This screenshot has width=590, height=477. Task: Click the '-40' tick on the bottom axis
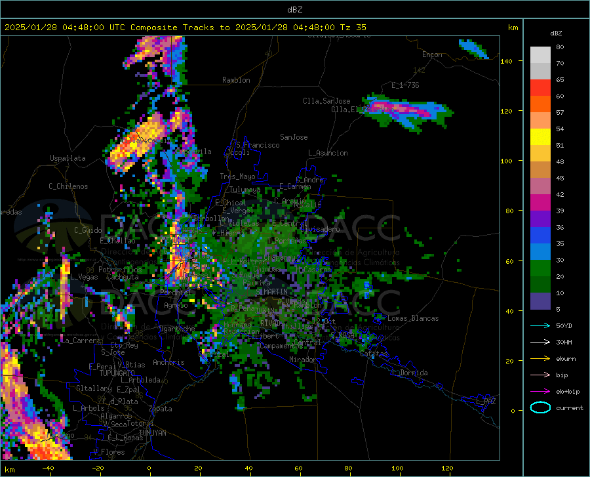pos(48,468)
